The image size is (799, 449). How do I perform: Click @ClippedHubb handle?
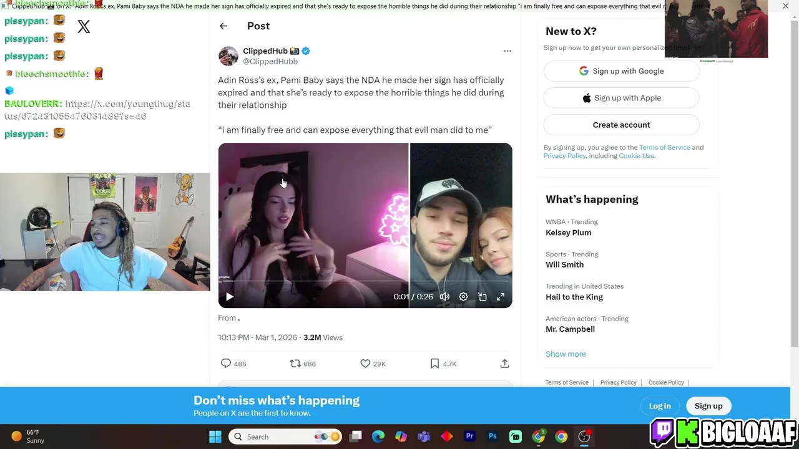(x=270, y=61)
